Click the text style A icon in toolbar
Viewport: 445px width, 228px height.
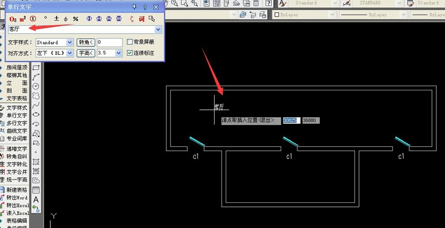[x=282, y=3]
